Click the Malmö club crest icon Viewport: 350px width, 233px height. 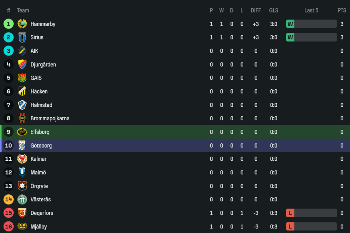pyautogui.click(x=22, y=172)
